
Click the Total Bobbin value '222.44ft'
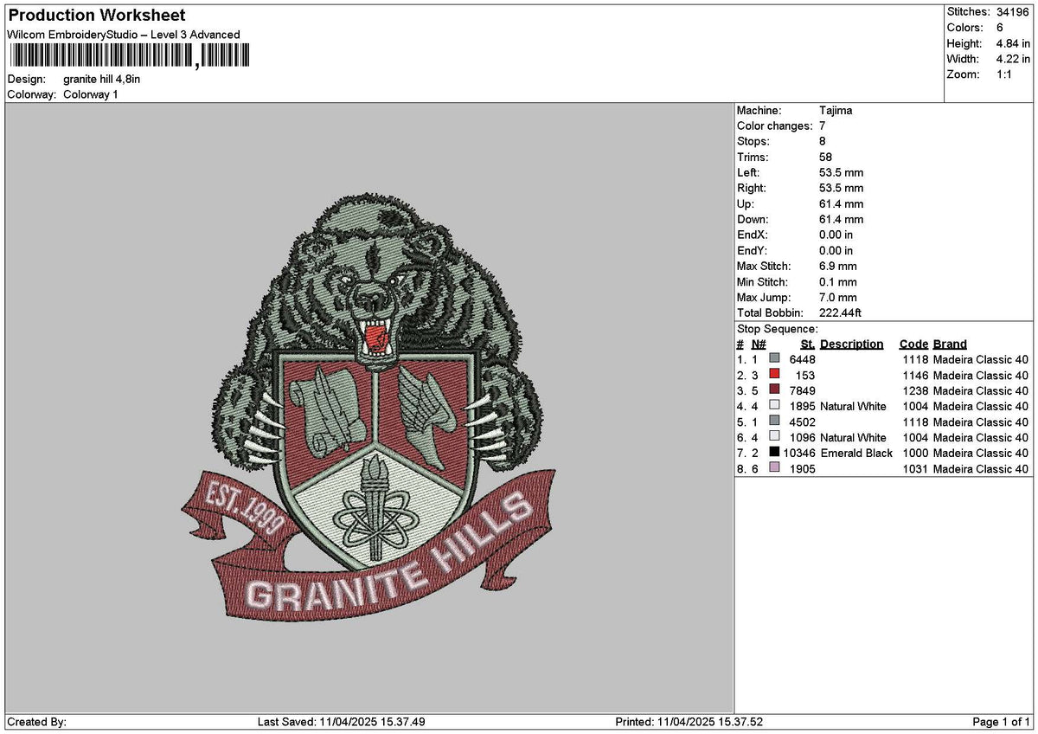[x=840, y=313]
